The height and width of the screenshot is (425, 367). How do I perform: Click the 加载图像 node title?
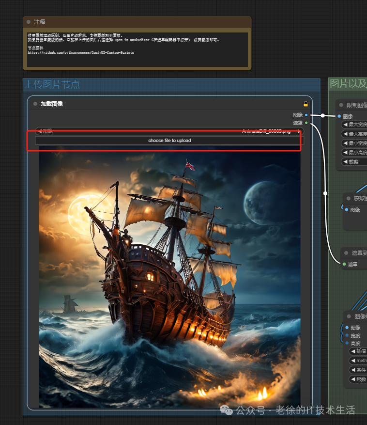pyautogui.click(x=52, y=104)
